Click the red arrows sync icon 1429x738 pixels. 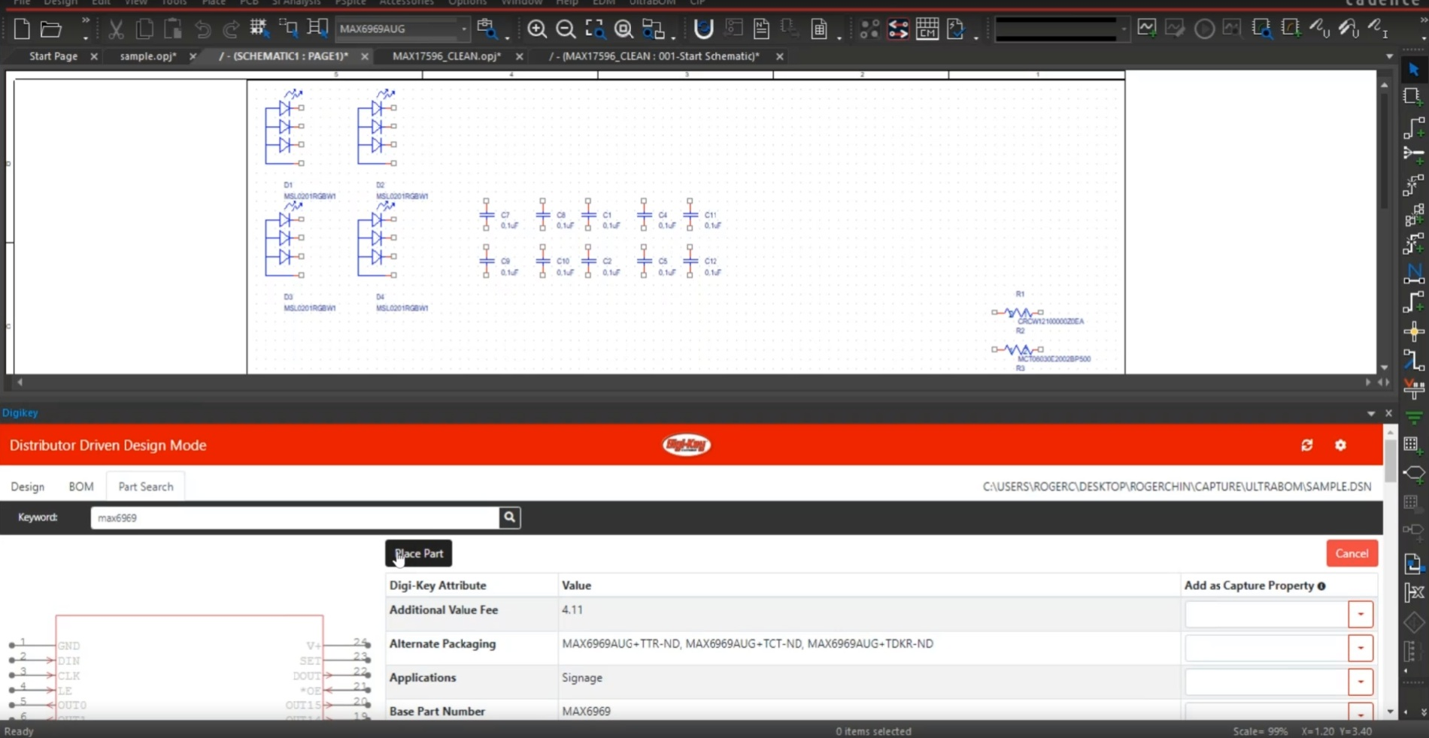pyautogui.click(x=898, y=29)
